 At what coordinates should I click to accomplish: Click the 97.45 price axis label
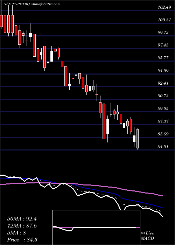click(x=164, y=45)
